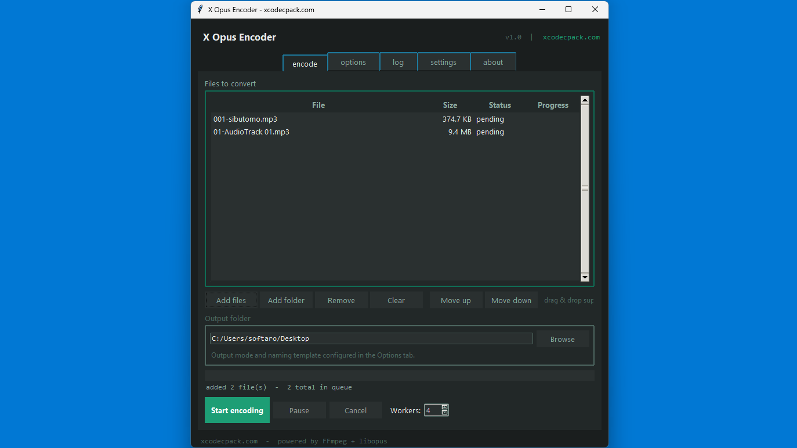Click the Browse button for output folder
The width and height of the screenshot is (797, 448).
(x=562, y=338)
